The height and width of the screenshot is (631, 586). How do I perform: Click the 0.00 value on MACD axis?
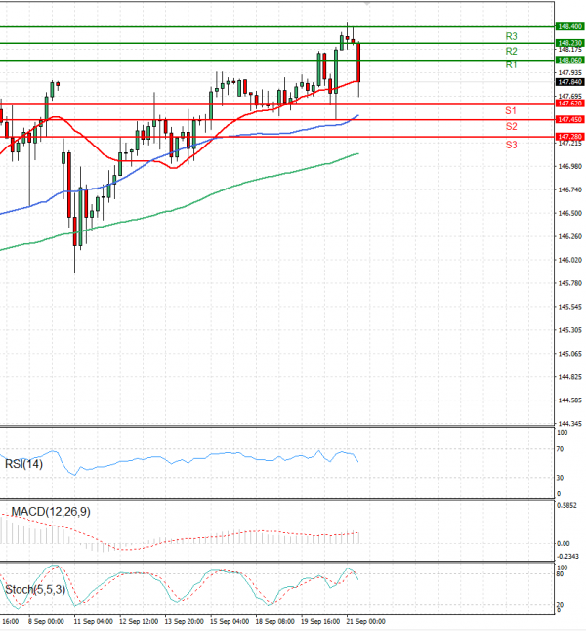point(564,544)
